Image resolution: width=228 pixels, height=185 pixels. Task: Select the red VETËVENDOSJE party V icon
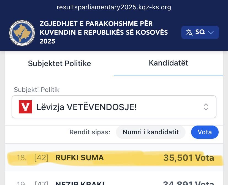pos(26,107)
